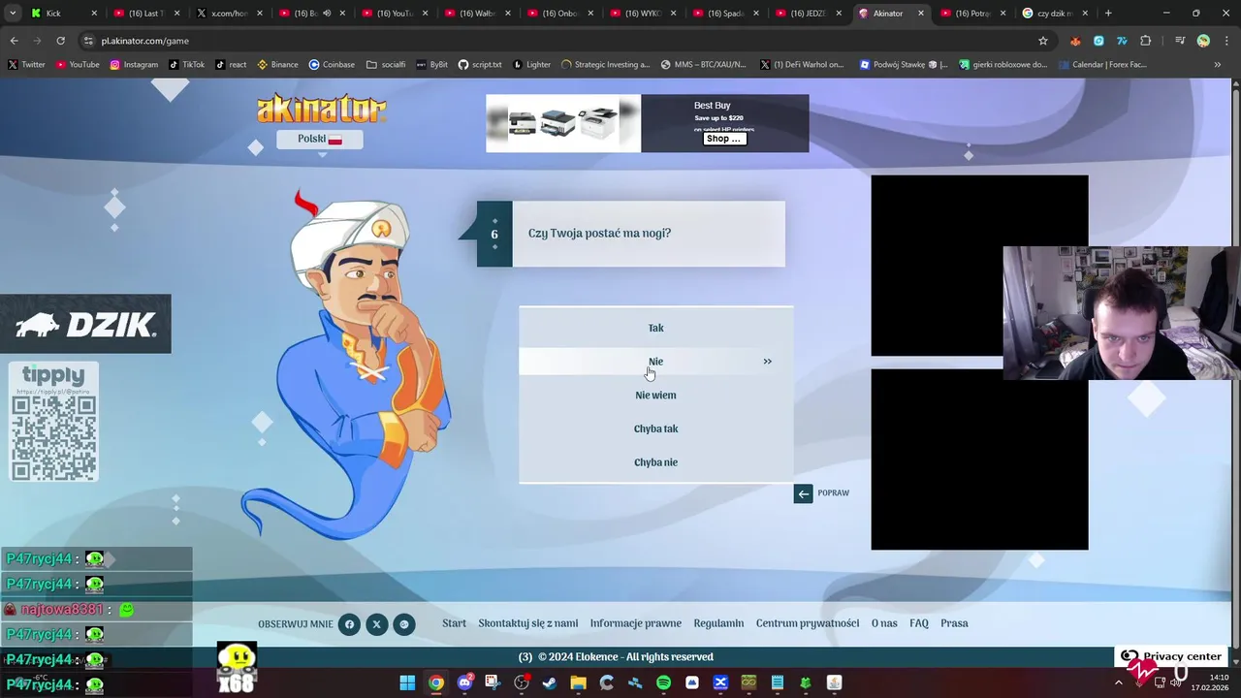The height and width of the screenshot is (698, 1241).
Task: Click the Best Buy printers ad image
Action: click(x=563, y=123)
